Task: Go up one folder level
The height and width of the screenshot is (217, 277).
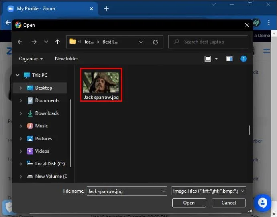Action: coord(57,42)
